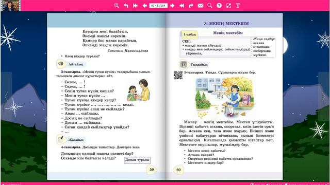The height and width of the screenshot is (185, 330).
Task: Click the line 'Досың не сыйлады?'
Action: click(x=81, y=118)
